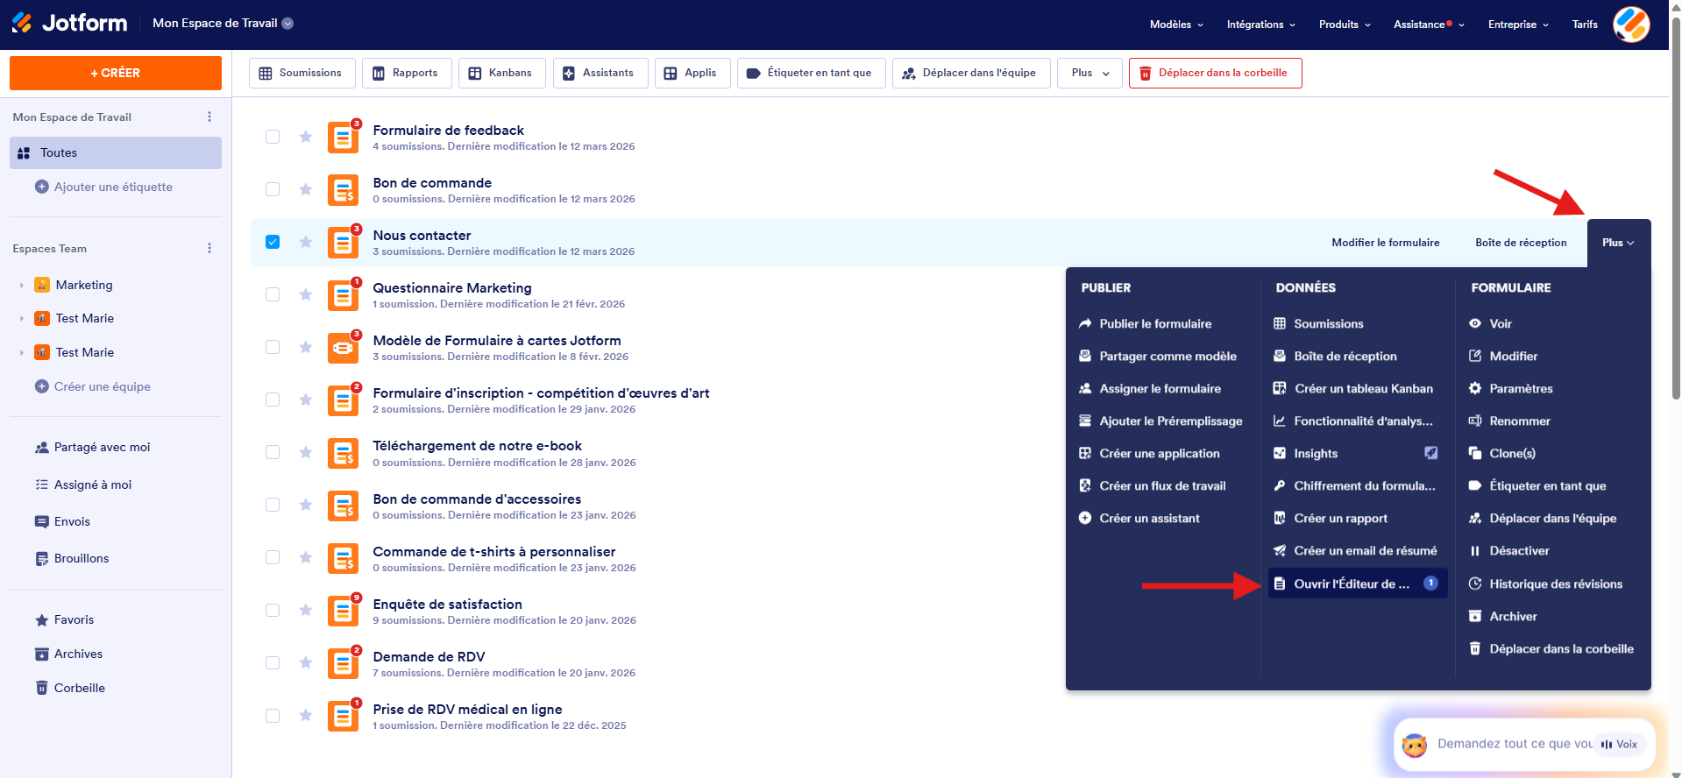Open Boîte de réception for Nous contacter

click(1521, 243)
